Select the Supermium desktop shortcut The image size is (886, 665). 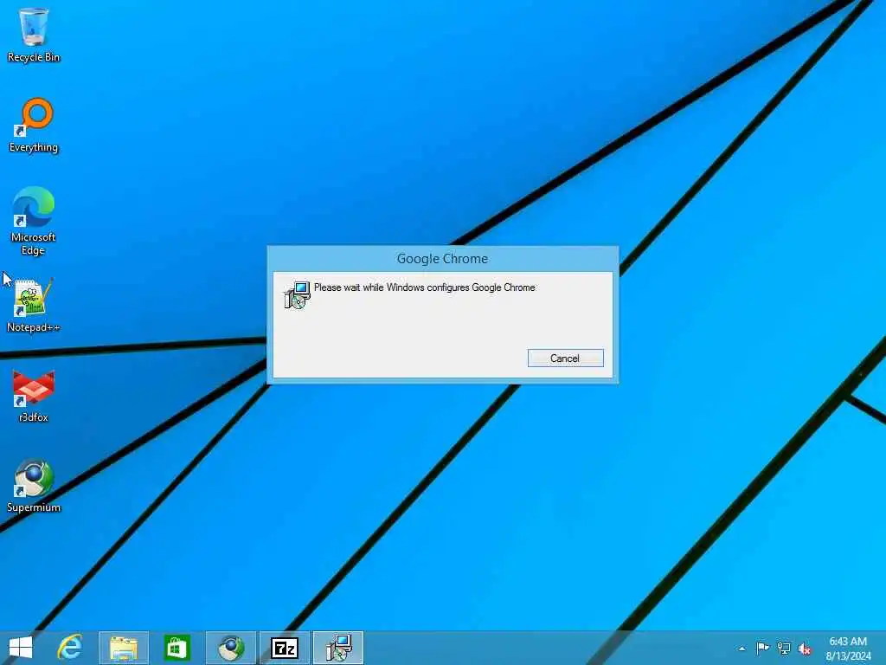[34, 486]
